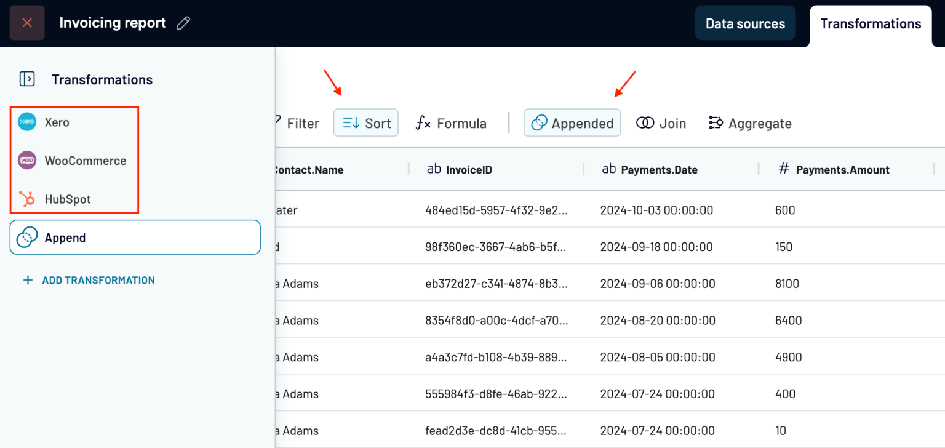Select the Appended transformation

coord(572,122)
